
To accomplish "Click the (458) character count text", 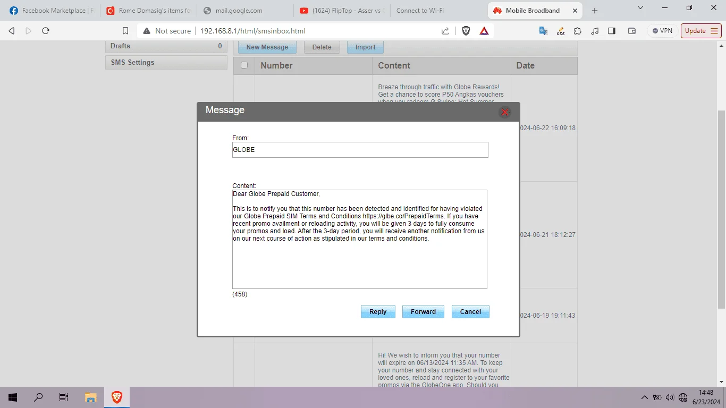I will pyautogui.click(x=240, y=294).
